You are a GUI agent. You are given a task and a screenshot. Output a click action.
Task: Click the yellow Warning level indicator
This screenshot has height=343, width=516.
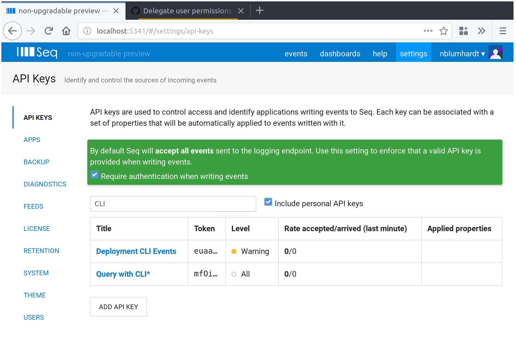pos(234,251)
